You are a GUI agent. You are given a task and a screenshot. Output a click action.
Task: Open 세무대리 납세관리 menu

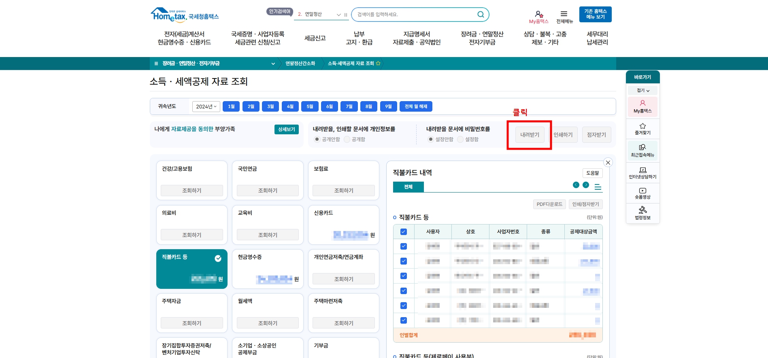pyautogui.click(x=597, y=38)
